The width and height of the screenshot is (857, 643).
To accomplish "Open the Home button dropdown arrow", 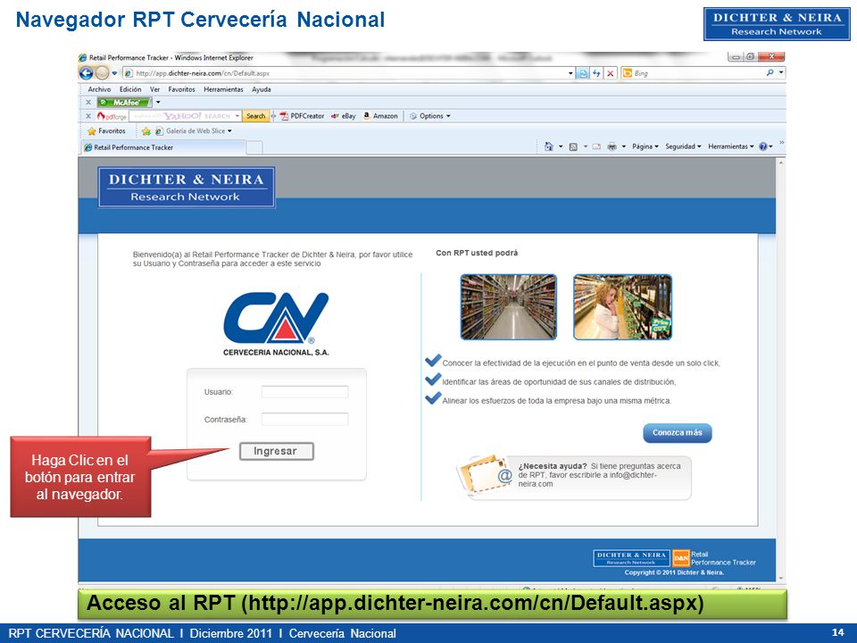I will tap(561, 146).
